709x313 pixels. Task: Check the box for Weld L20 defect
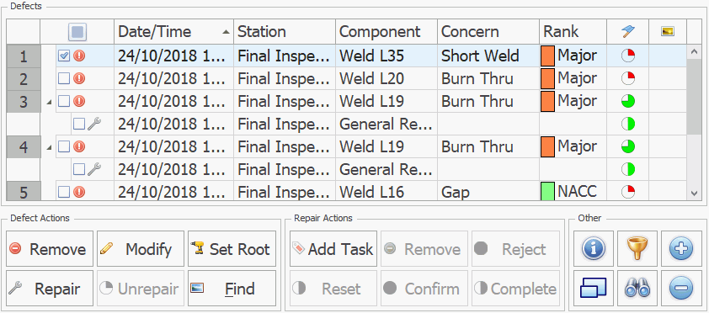pyautogui.click(x=64, y=78)
